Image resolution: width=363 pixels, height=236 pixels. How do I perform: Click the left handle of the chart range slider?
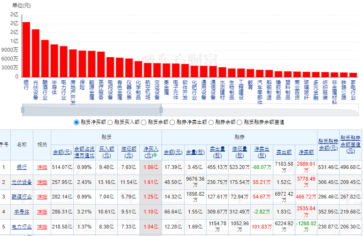[22, 110]
